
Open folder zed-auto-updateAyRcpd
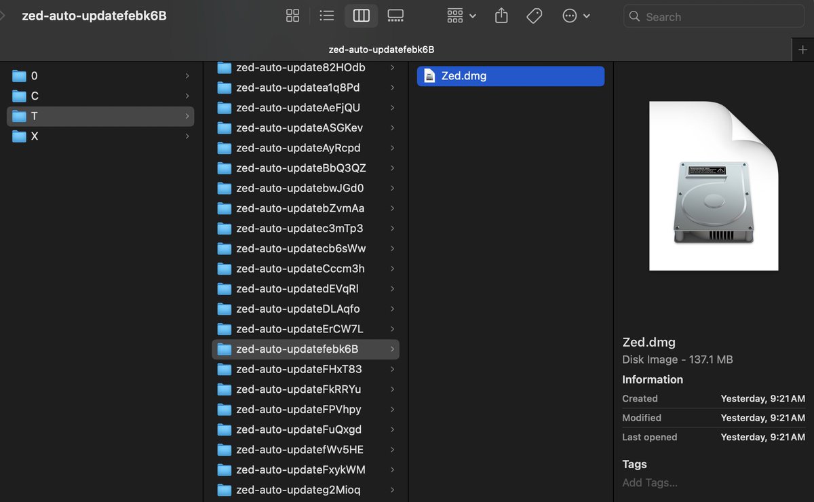point(305,148)
